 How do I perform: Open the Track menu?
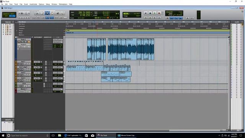click(x=16, y=4)
